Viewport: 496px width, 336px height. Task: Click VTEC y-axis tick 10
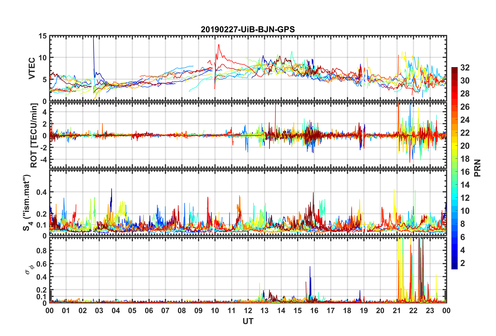43,58
